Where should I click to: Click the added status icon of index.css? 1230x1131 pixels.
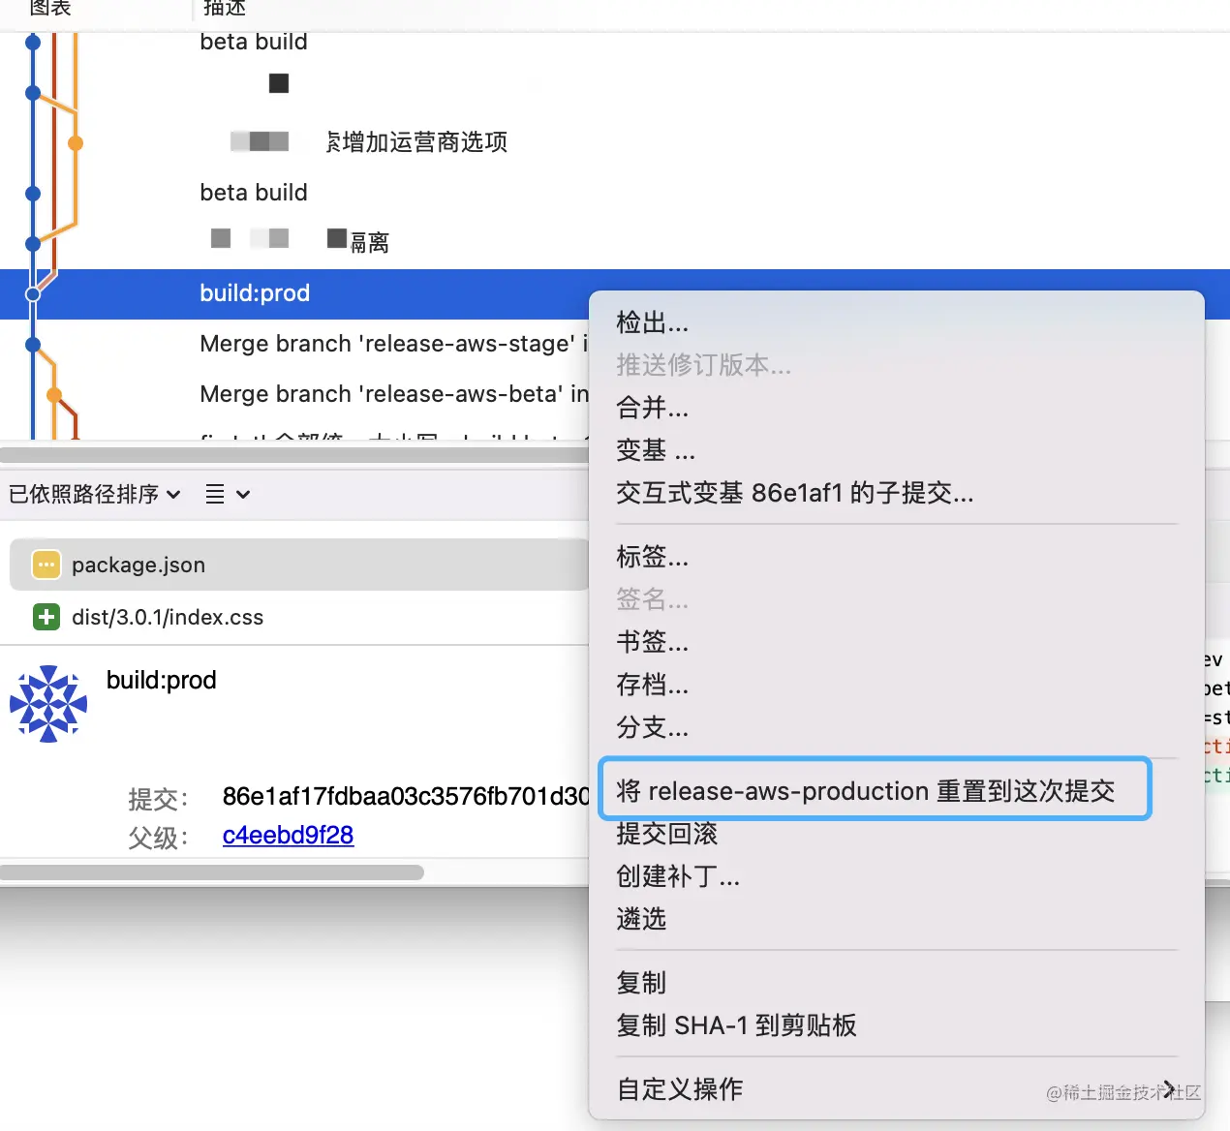pos(46,617)
